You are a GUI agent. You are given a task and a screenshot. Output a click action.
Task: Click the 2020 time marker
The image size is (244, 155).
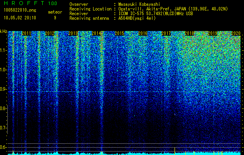point(236,33)
